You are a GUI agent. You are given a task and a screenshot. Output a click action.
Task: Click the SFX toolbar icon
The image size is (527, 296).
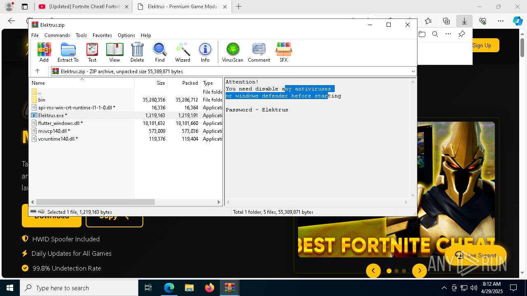point(284,52)
